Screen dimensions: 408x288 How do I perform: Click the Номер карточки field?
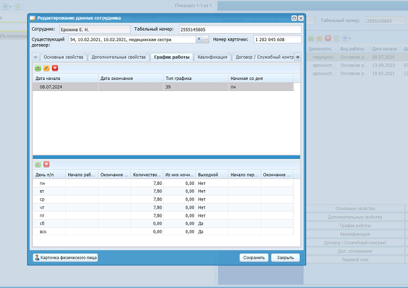pyautogui.click(x=277, y=39)
